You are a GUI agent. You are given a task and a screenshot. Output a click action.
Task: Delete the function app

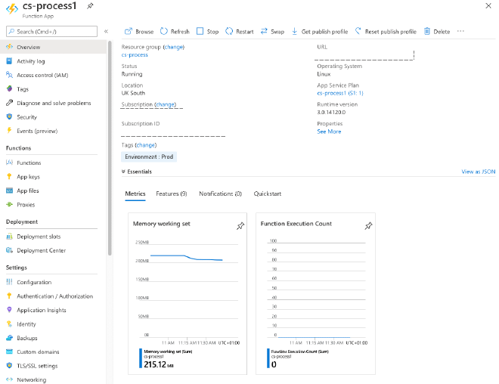point(437,32)
